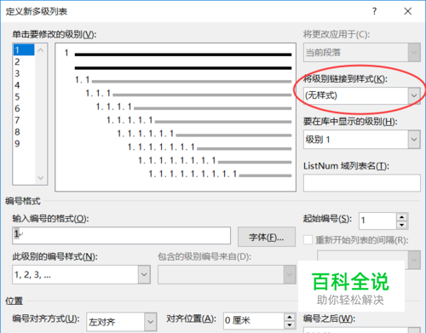The height and width of the screenshot is (333, 426).
Task: Open the 编号对齐方式 dropdown showing 左对齐
Action: tap(150, 322)
